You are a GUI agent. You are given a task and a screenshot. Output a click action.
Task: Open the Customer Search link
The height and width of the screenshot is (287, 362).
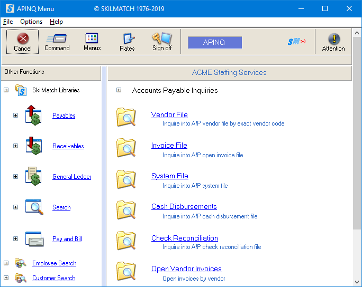pos(54,278)
